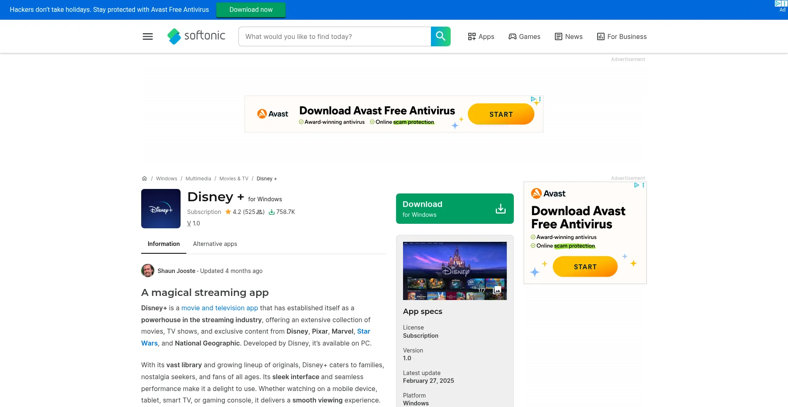Click START on horizontal Avast ad
788x407 pixels.
(501, 114)
